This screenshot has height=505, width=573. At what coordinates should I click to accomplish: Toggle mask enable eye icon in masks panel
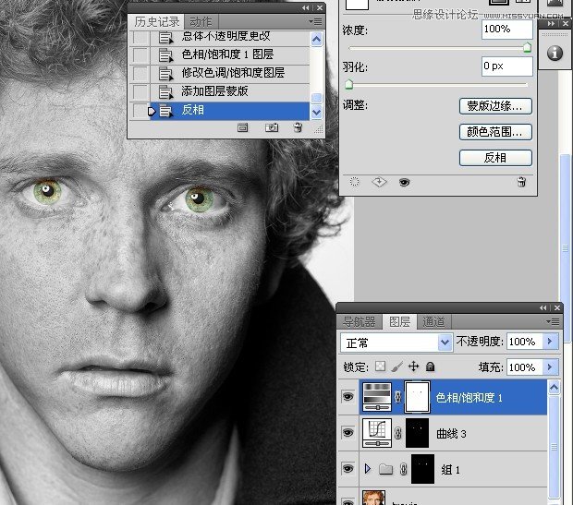(x=404, y=182)
